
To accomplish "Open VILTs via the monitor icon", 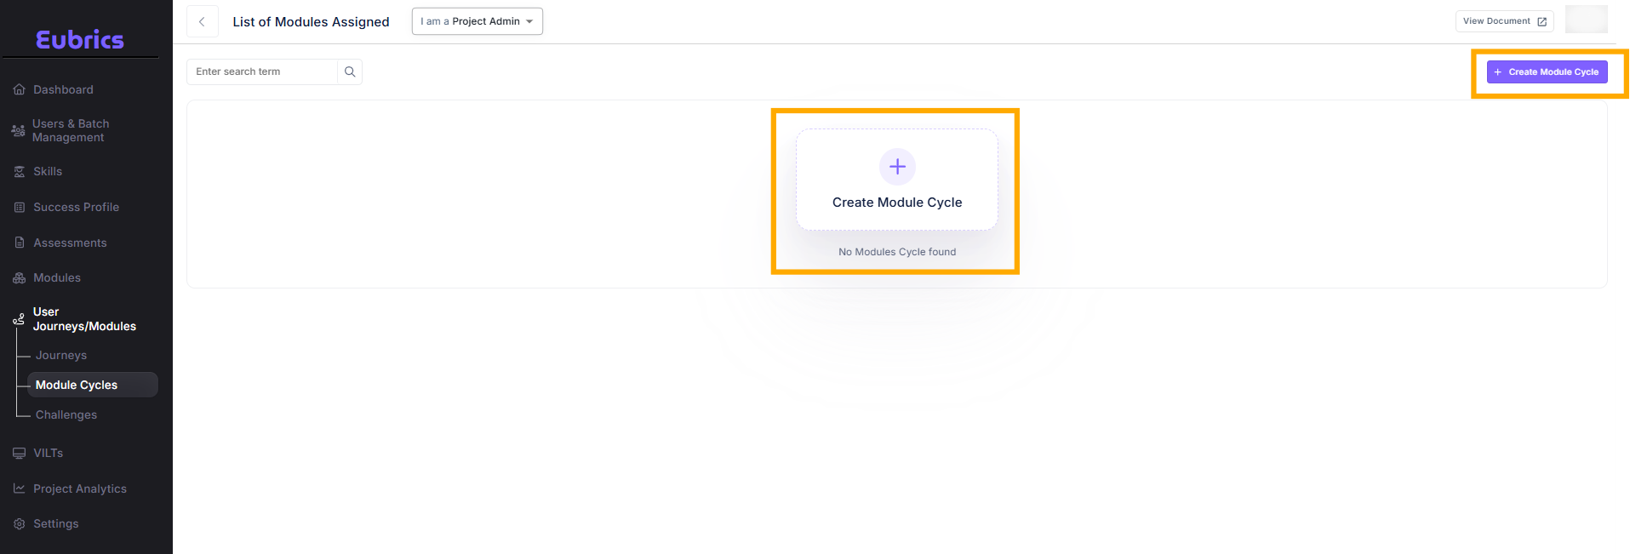I will click(19, 453).
